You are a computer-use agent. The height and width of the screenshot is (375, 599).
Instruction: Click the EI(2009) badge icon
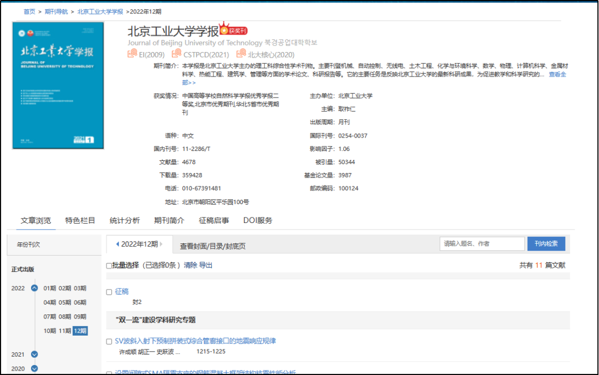(x=132, y=53)
